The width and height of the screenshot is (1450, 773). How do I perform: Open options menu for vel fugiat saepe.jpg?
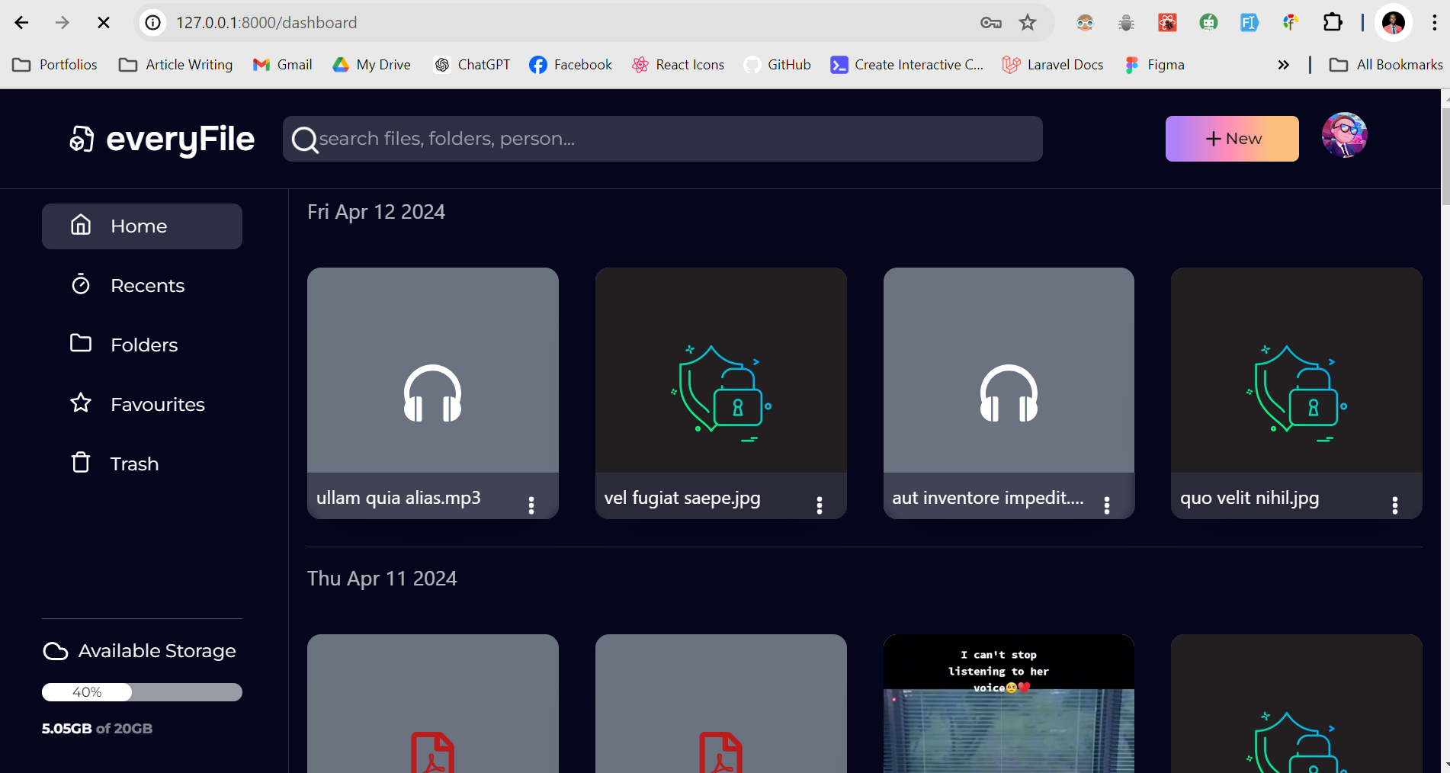pos(820,505)
